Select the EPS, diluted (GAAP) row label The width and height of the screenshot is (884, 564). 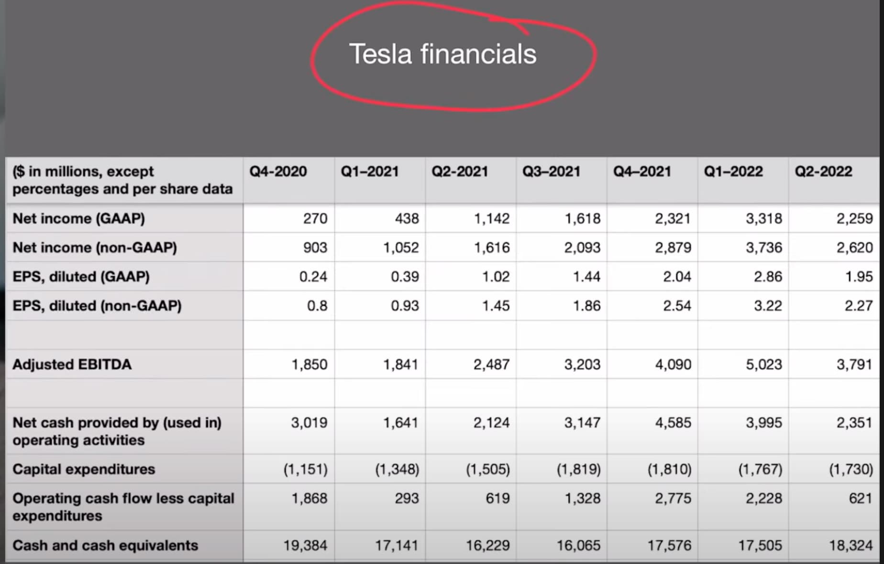81,277
